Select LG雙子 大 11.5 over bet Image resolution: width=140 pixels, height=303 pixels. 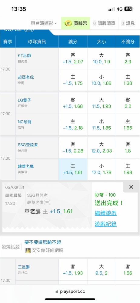(102, 103)
